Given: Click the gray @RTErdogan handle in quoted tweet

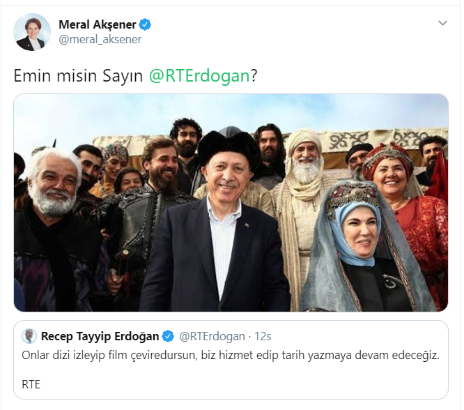Looking at the screenshot, I should click(x=212, y=336).
